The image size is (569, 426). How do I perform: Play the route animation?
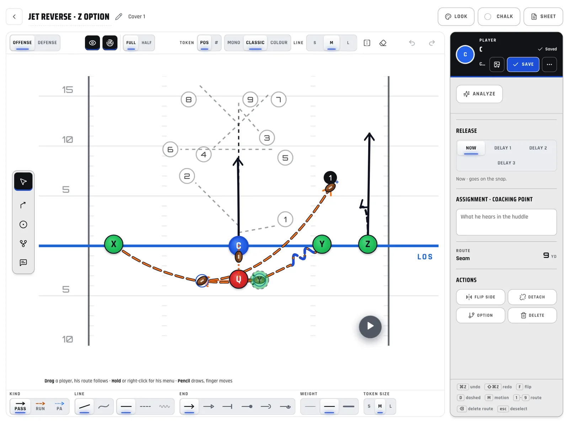[370, 326]
